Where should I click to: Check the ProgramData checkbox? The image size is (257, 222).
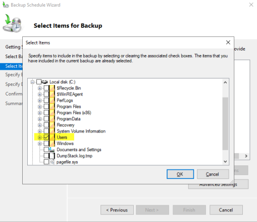click(x=46, y=119)
